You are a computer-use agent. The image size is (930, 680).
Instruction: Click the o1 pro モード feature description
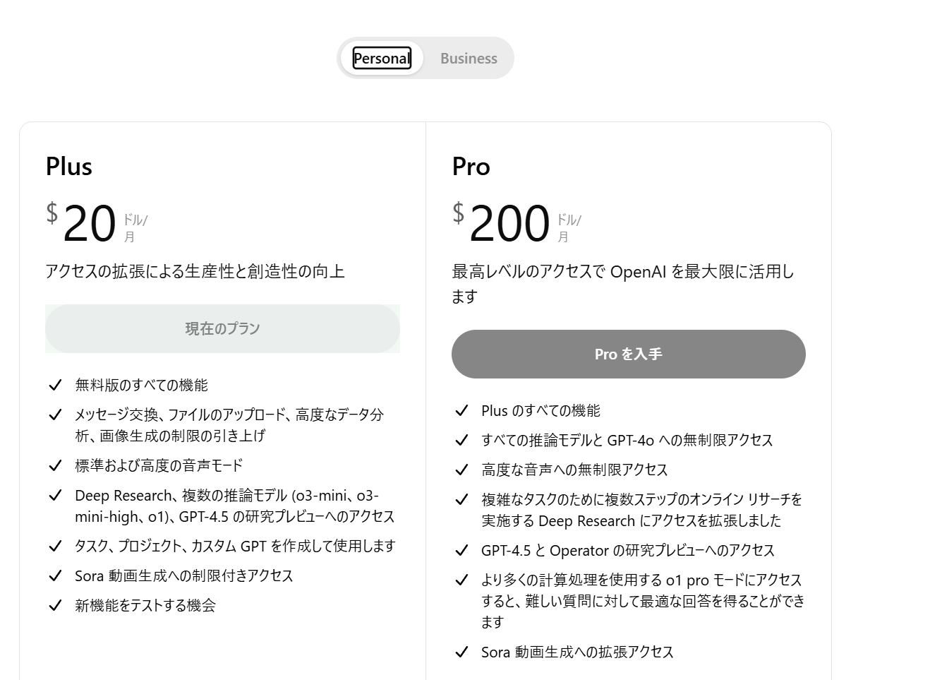pyautogui.click(x=643, y=601)
